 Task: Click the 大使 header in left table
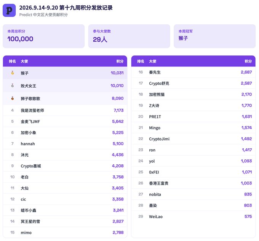click(x=24, y=61)
